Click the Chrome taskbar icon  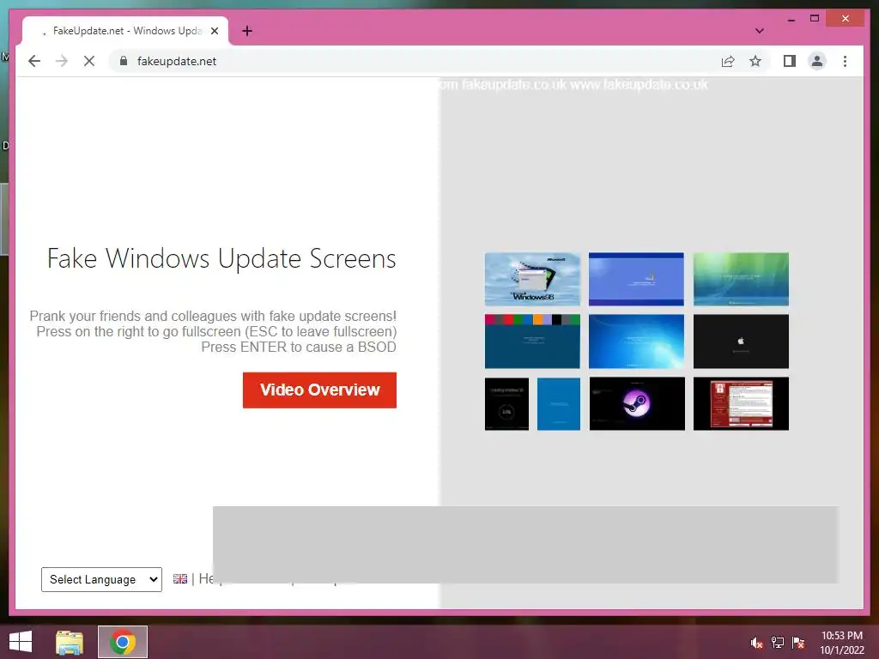pos(123,642)
